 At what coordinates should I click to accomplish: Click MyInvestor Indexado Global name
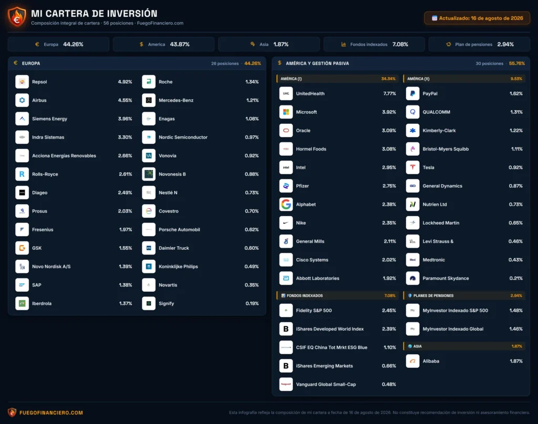coord(453,329)
